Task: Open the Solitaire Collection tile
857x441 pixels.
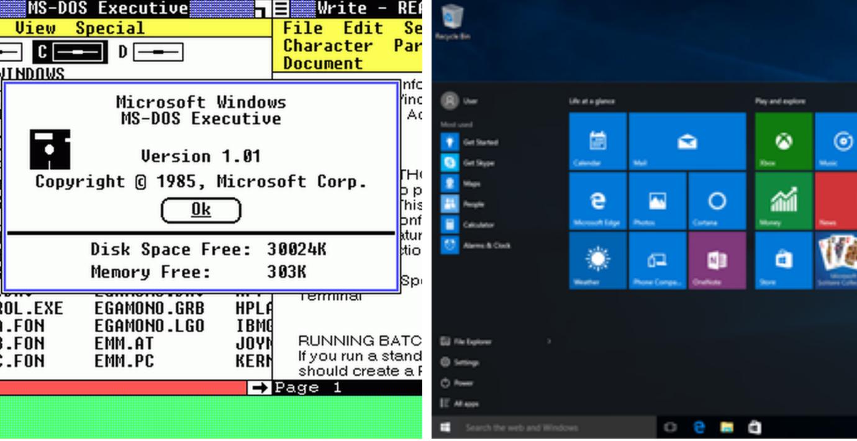Action: point(836,260)
